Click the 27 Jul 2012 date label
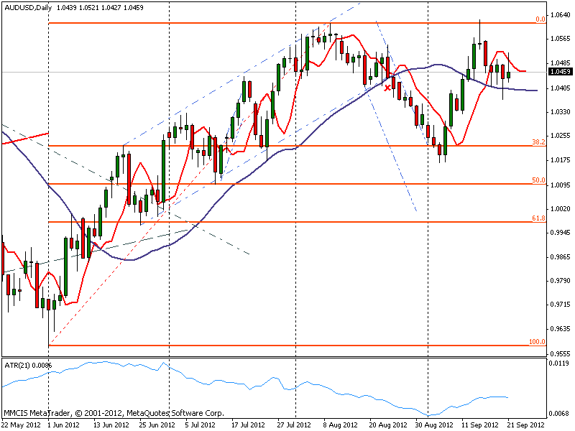 pyautogui.click(x=294, y=425)
